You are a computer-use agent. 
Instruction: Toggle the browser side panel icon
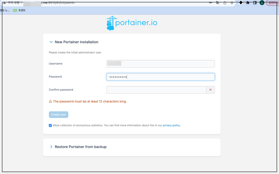[255, 3]
